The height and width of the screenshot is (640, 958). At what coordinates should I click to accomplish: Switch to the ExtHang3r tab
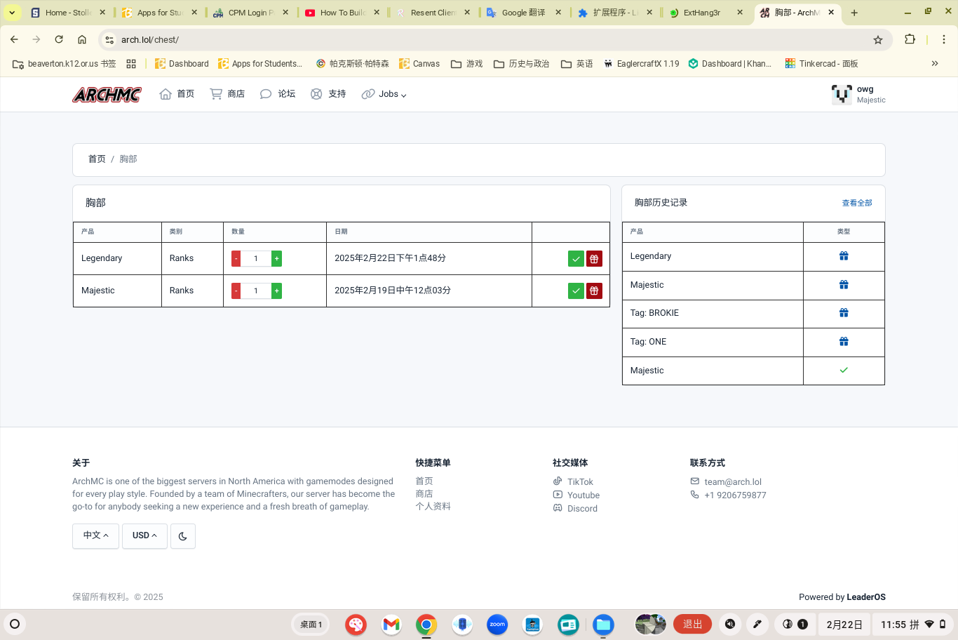(705, 13)
